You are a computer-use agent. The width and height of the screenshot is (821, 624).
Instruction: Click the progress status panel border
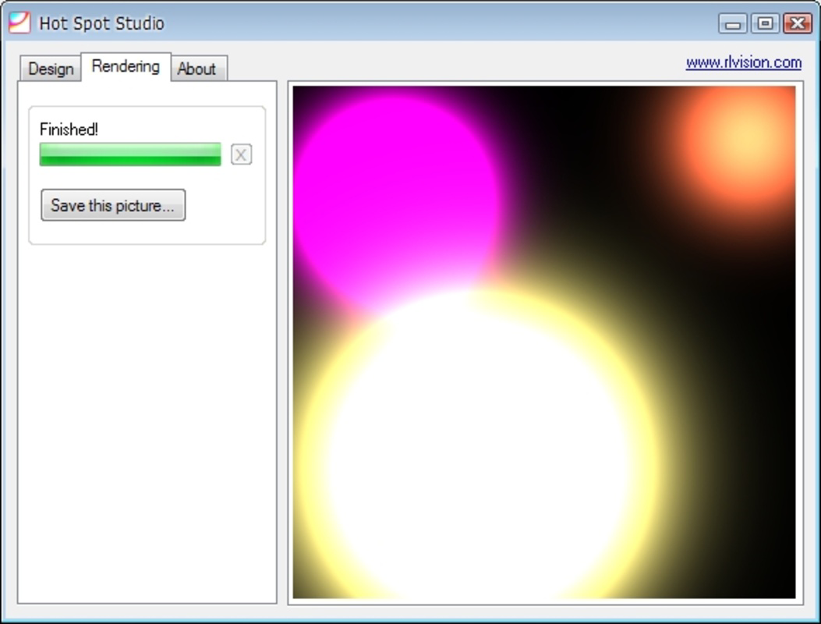click(x=147, y=105)
